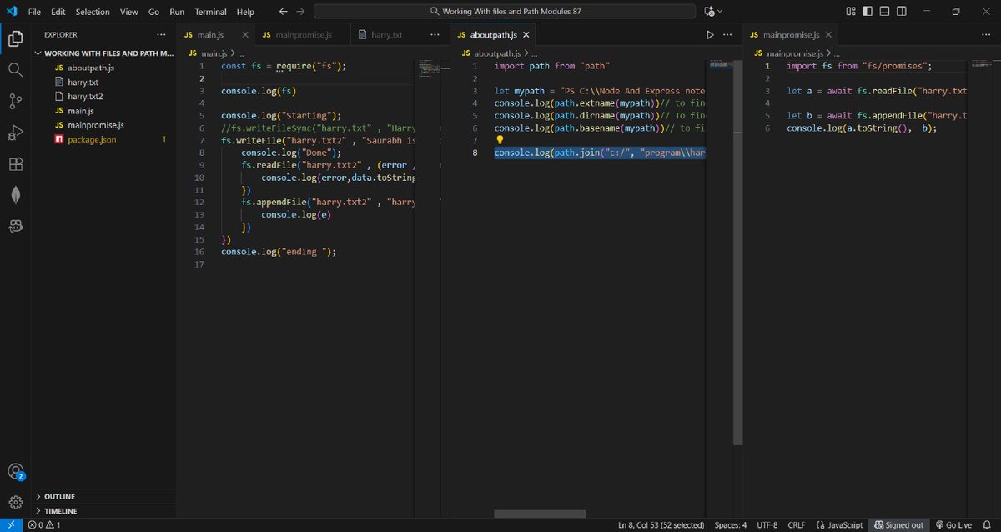Screen dimensions: 1001x532
Task: Go back using the left arrow
Action: (x=283, y=12)
